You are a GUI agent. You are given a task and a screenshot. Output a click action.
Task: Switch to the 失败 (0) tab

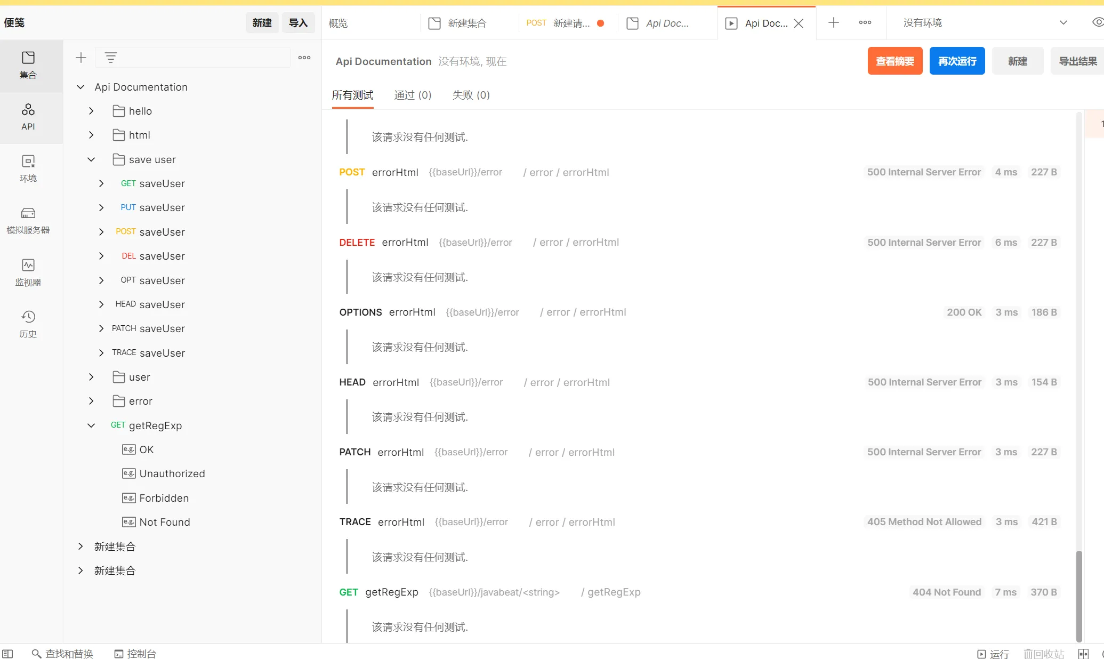(471, 95)
